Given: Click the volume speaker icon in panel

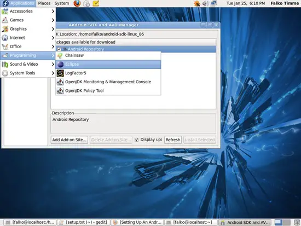Looking at the screenshot, I should (205, 3).
